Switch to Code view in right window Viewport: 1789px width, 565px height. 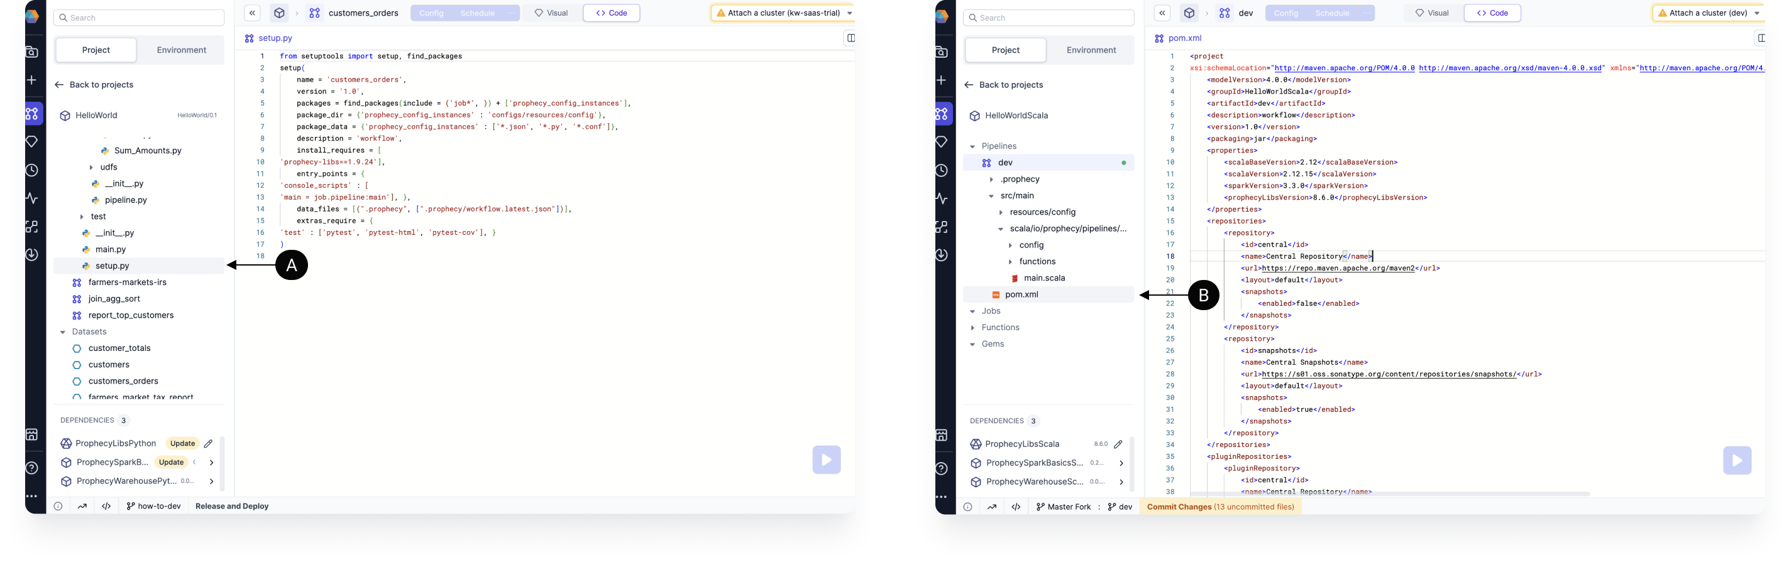coord(1492,13)
